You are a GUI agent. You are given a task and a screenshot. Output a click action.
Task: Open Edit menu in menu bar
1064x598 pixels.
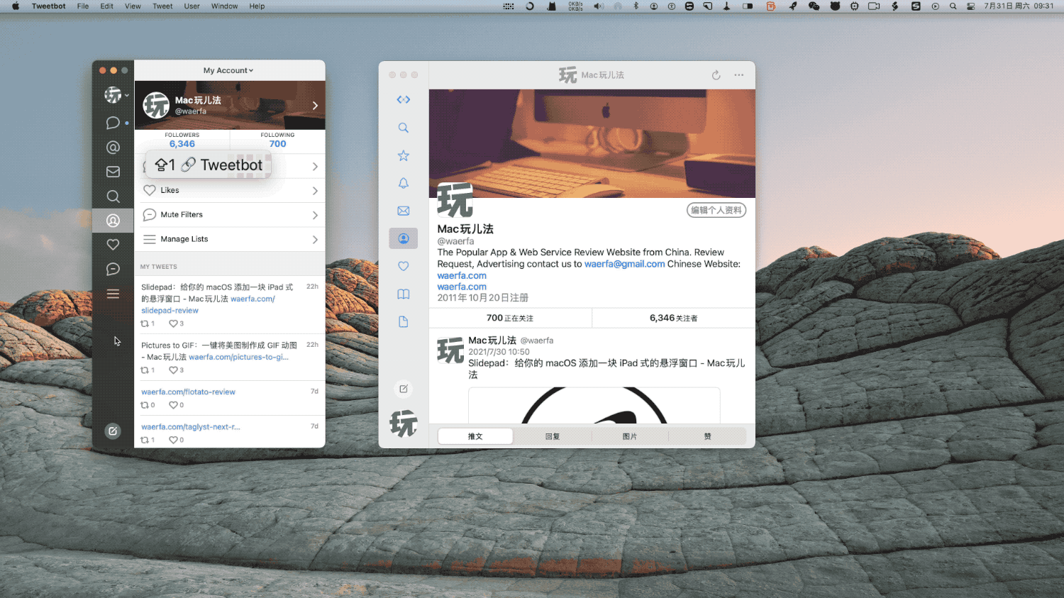[x=107, y=6]
